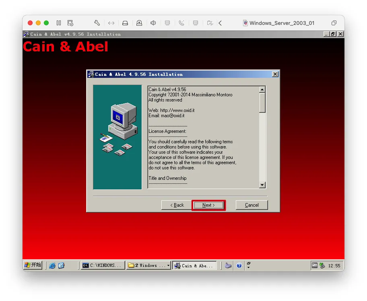Click the Web: http://www.oxid.it line
Image resolution: width=367 pixels, height=301 pixels.
click(171, 110)
